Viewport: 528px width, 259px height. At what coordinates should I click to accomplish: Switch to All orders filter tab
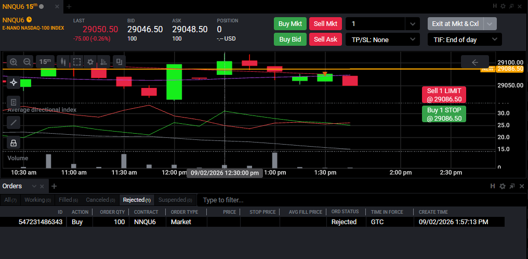click(10, 200)
